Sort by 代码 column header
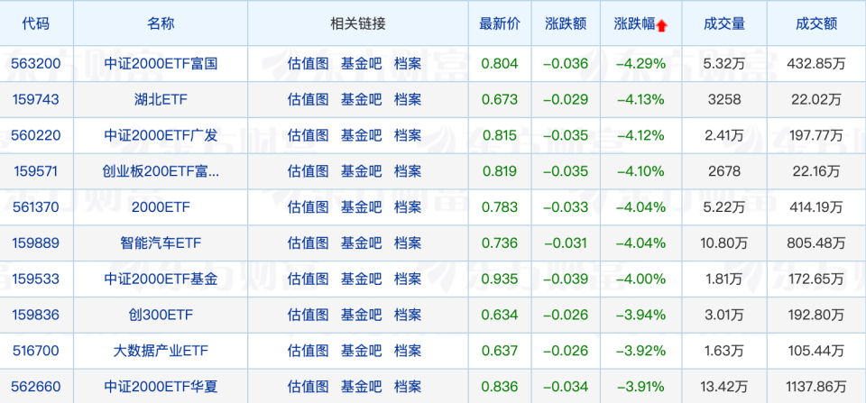866x403 pixels. coord(36,23)
